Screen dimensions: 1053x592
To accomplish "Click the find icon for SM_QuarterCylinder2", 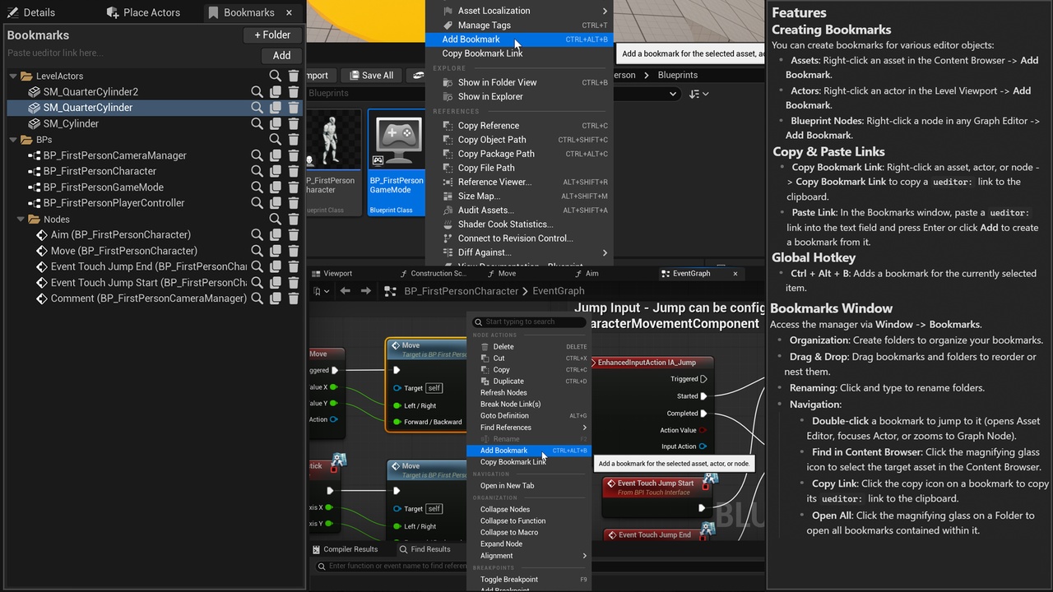I will 257,92.
